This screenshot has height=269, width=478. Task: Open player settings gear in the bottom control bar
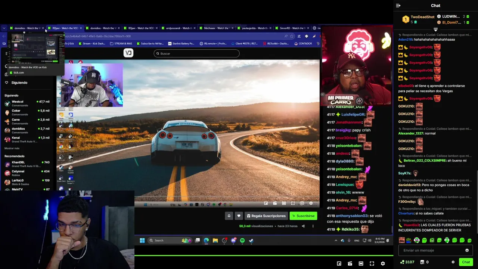[x=383, y=264]
